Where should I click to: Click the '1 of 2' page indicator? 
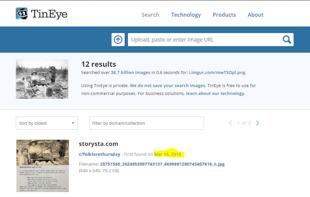coord(244,123)
